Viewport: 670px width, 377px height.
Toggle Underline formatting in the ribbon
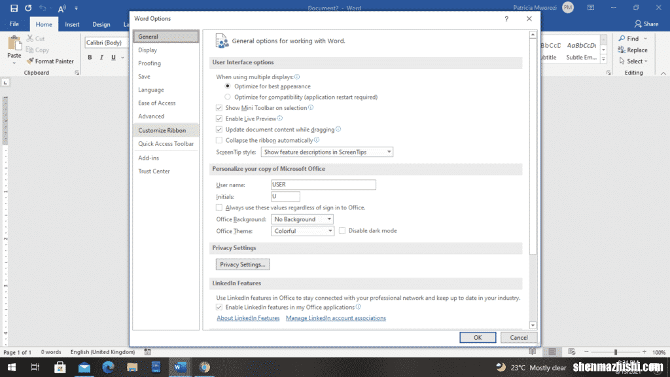[113, 58]
